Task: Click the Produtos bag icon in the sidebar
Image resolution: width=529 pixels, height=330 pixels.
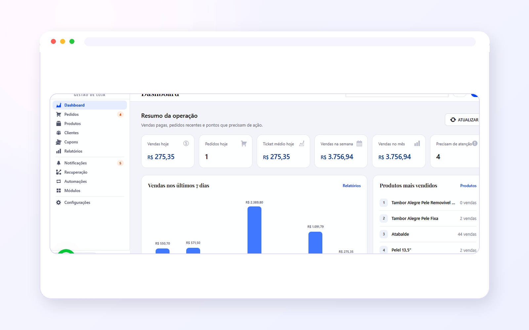Action: [x=59, y=123]
